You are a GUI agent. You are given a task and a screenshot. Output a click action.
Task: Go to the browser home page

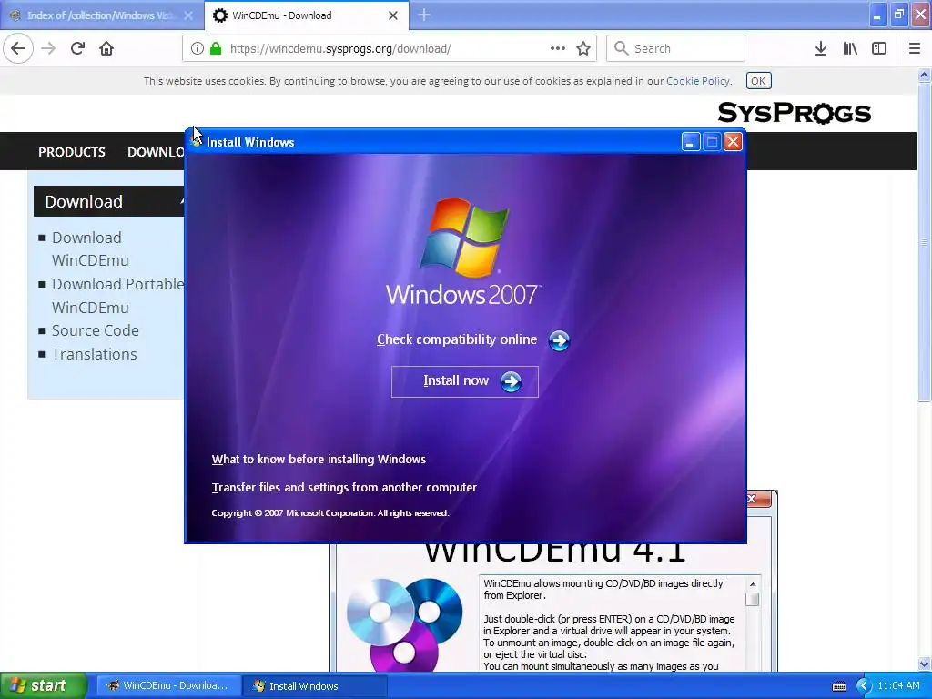[106, 48]
